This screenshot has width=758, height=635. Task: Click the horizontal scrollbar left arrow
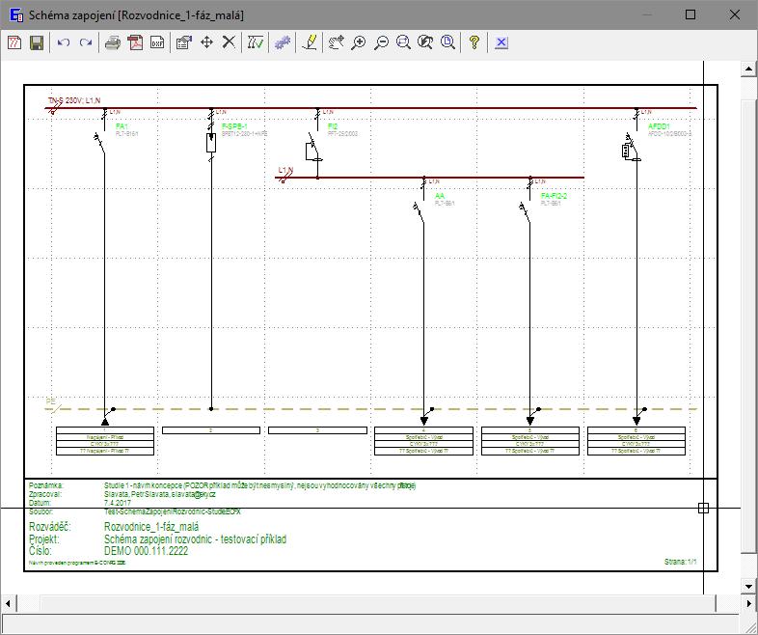(8, 603)
